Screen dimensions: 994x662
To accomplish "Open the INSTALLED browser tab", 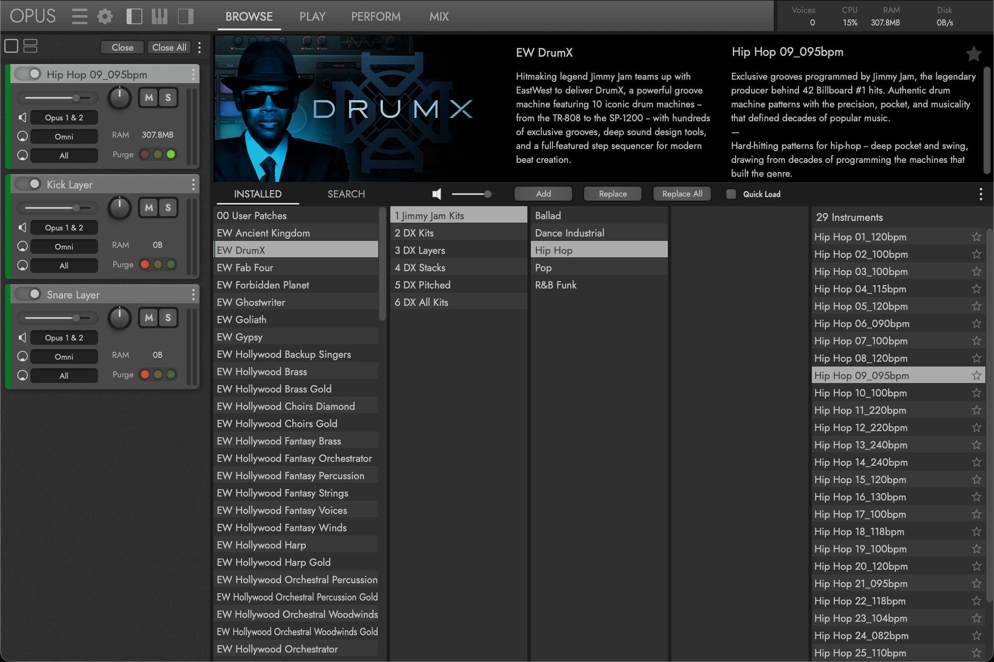I will click(x=258, y=194).
